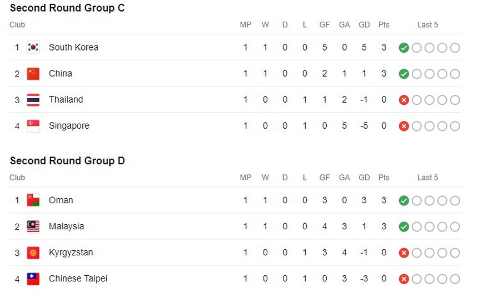The width and height of the screenshot is (478, 293).
Task: Click the China flag icon
Action: pyautogui.click(x=33, y=74)
